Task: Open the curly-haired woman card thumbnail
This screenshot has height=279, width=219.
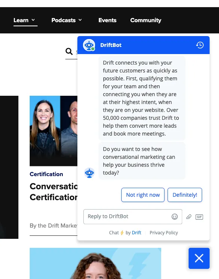Action: [x=95, y=263]
